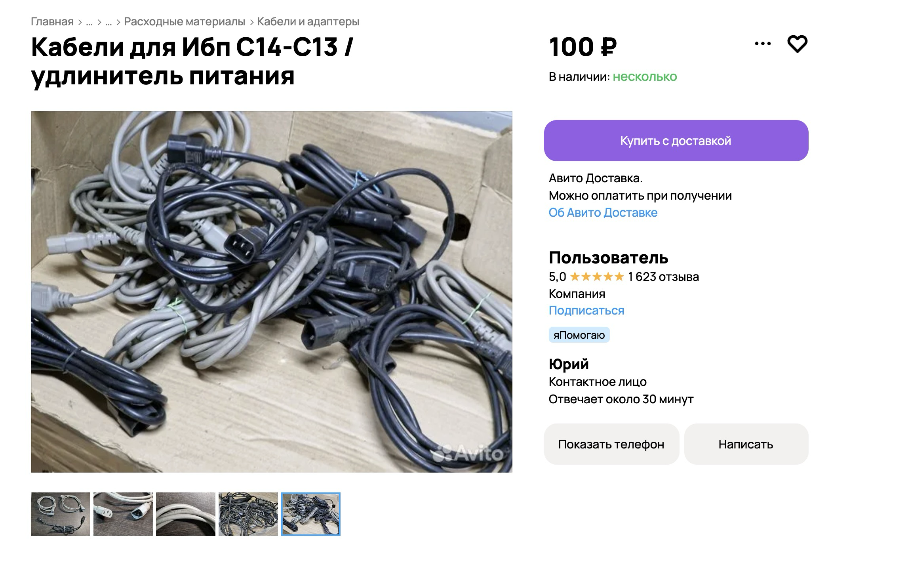The width and height of the screenshot is (910, 576).
Task: Click the яПомогаю badge
Action: [579, 335]
